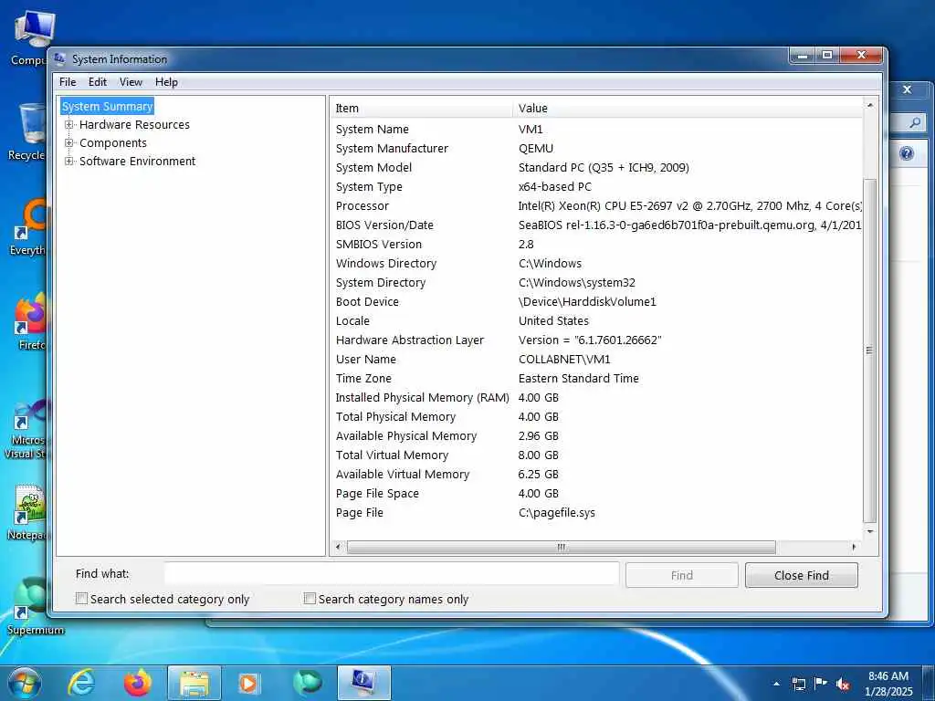Open the Windows Start menu
The width and height of the screenshot is (935, 701).
[25, 683]
